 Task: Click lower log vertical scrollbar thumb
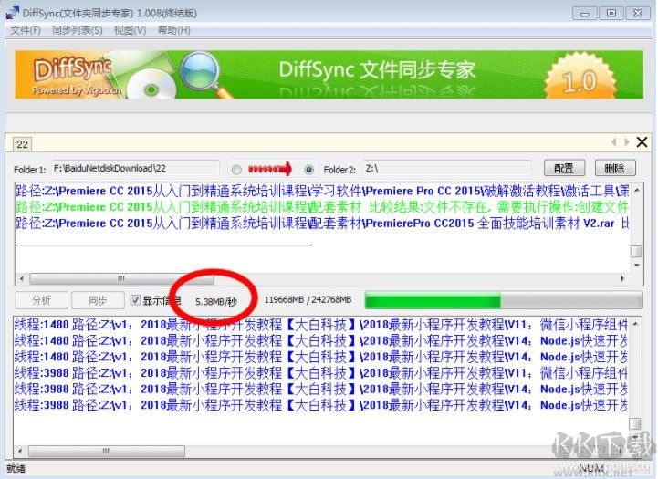pos(635,423)
